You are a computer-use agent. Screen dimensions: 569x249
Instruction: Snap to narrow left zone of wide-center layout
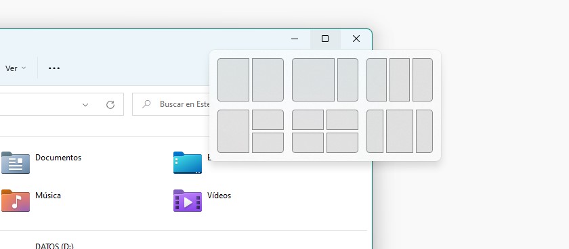(375, 131)
